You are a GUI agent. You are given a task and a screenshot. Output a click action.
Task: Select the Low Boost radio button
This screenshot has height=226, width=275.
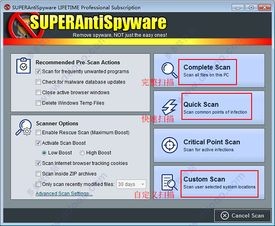(44, 153)
